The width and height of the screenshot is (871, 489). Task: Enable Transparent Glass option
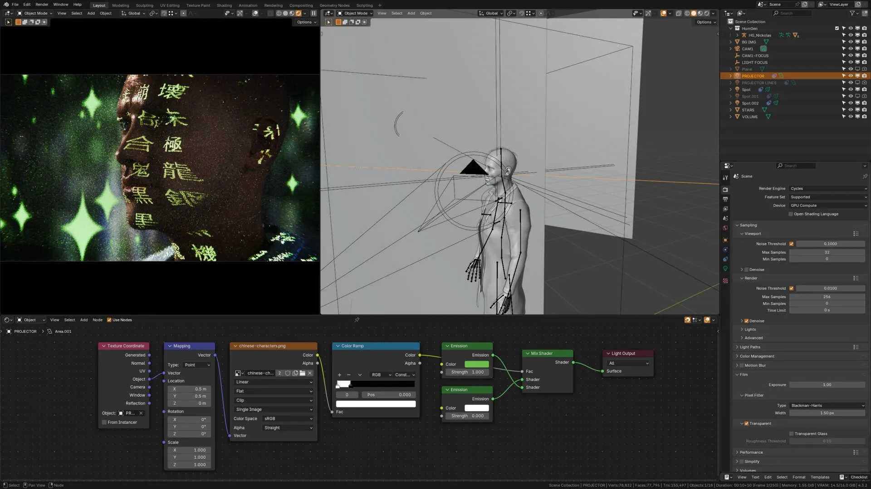tap(792, 434)
